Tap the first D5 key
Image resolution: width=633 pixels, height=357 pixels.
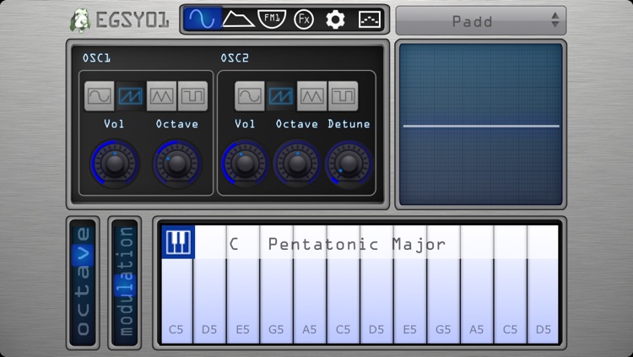tap(209, 300)
